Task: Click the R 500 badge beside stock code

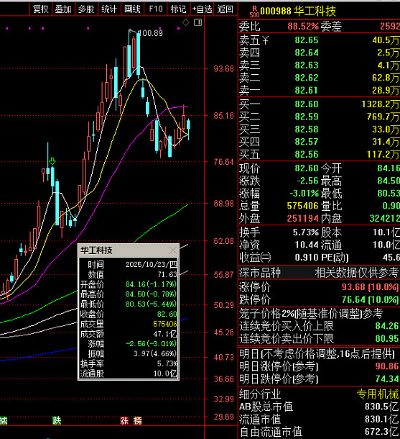Action: (254, 12)
